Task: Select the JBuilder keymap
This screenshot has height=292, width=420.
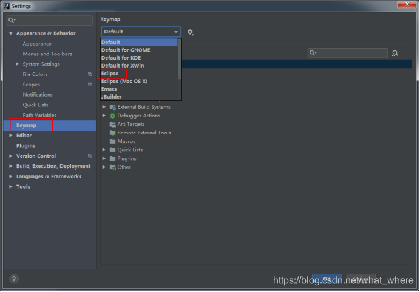Action: pos(139,97)
